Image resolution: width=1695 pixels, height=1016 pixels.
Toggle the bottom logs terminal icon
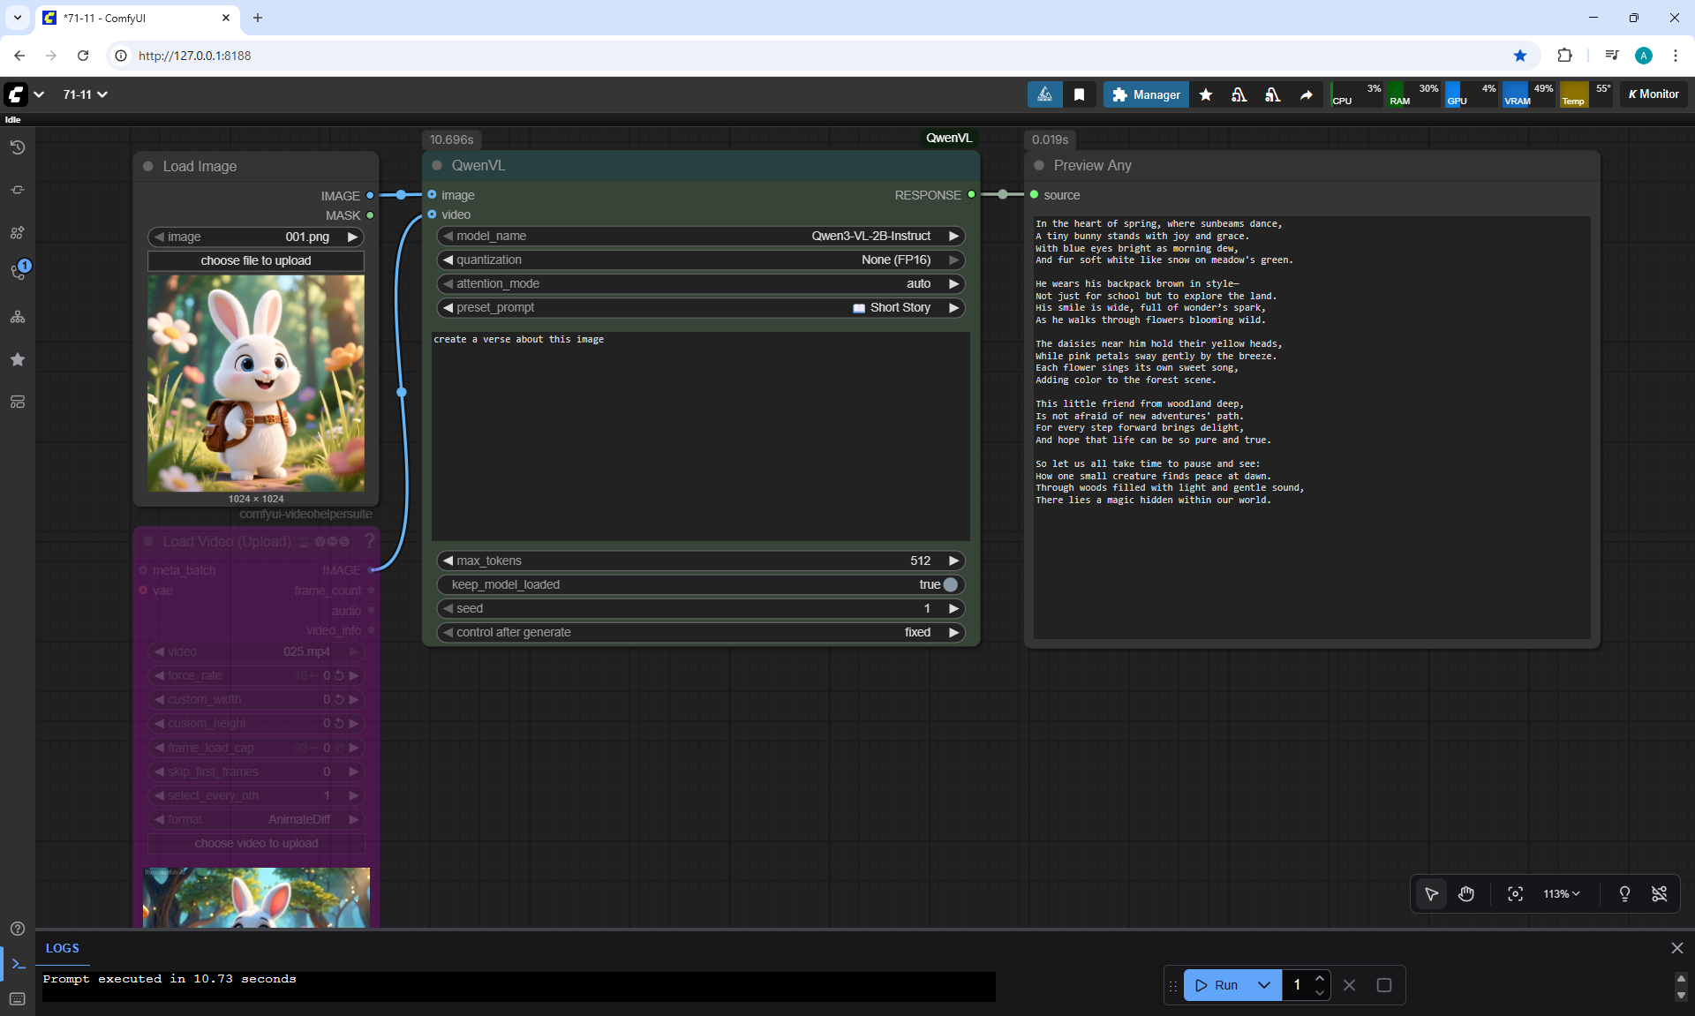[18, 964]
